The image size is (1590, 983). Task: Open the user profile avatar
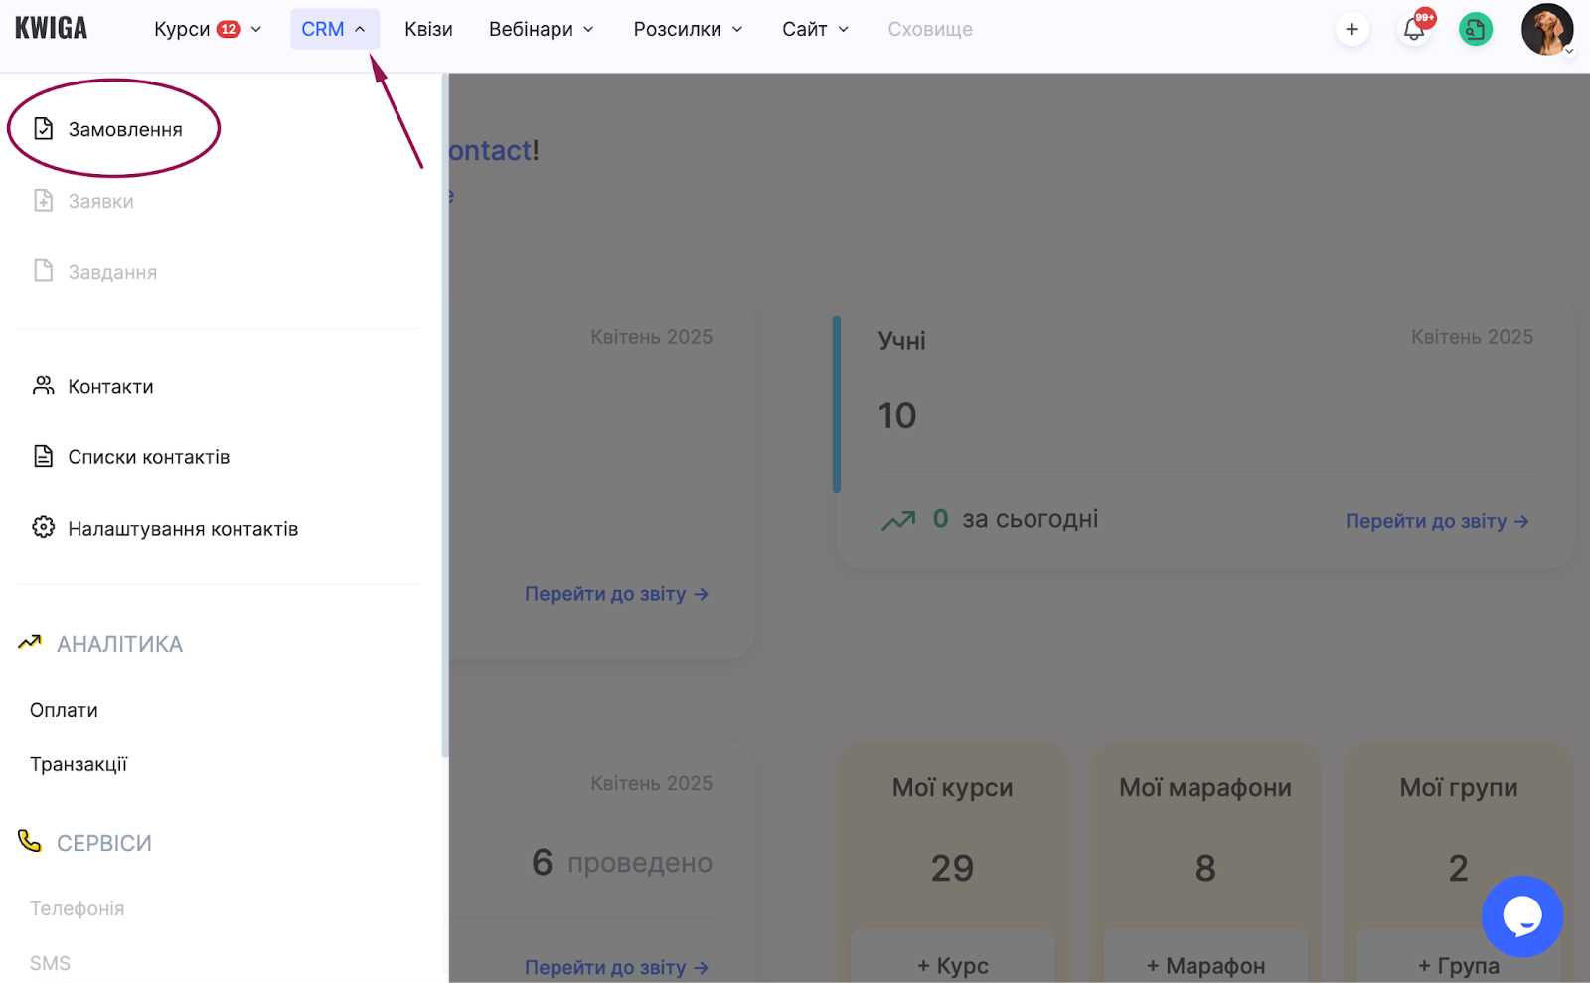(x=1546, y=29)
